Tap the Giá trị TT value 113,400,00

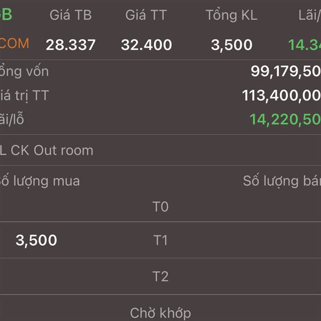tap(281, 96)
